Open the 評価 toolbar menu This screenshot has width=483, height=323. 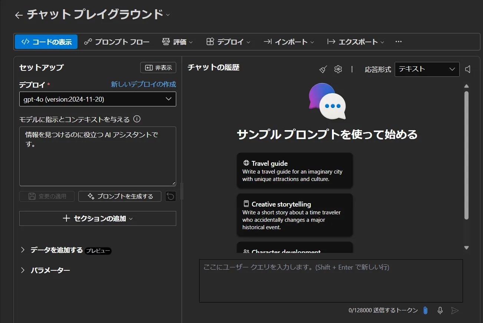(x=177, y=42)
